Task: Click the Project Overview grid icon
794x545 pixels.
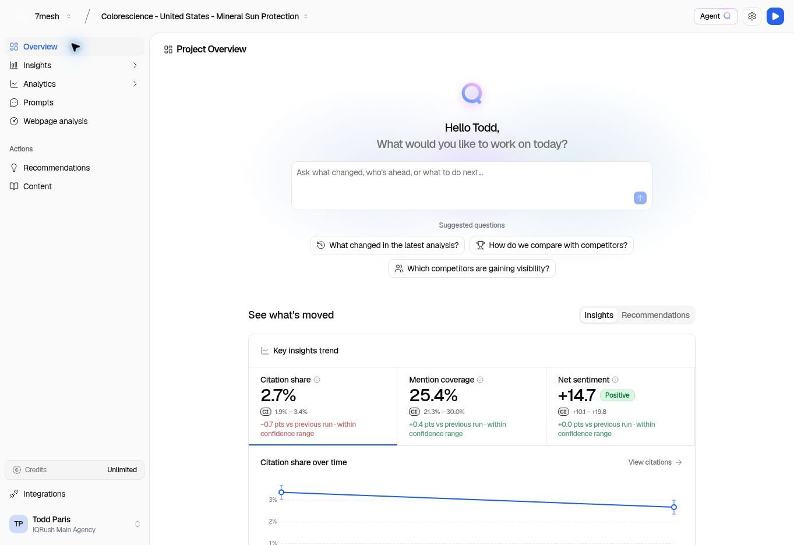Action: [168, 49]
